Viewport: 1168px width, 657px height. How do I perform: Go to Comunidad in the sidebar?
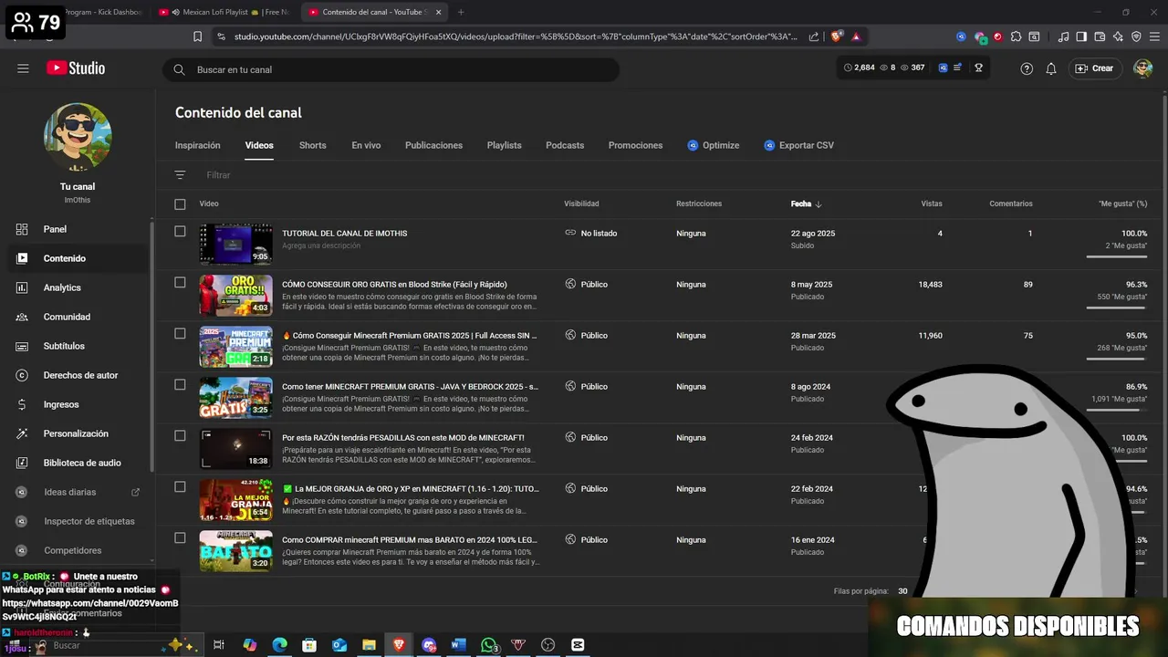click(67, 317)
